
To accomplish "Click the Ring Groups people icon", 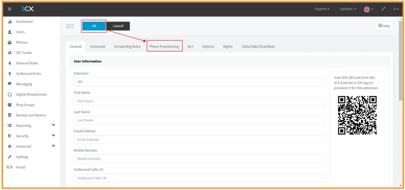I will point(10,105).
